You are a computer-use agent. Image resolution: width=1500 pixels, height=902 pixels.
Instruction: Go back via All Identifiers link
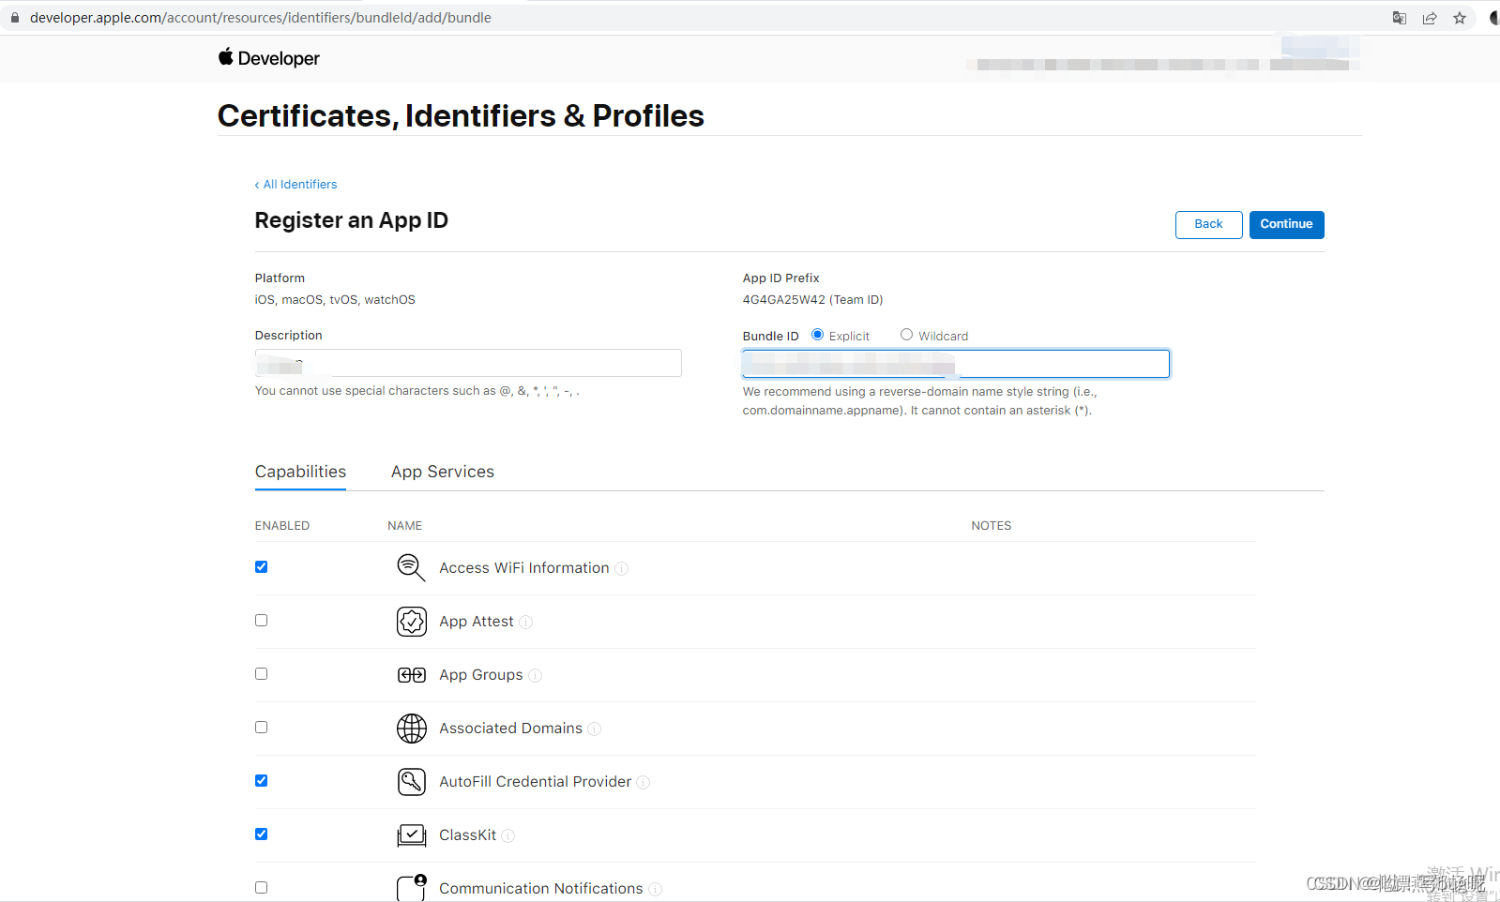[295, 185]
